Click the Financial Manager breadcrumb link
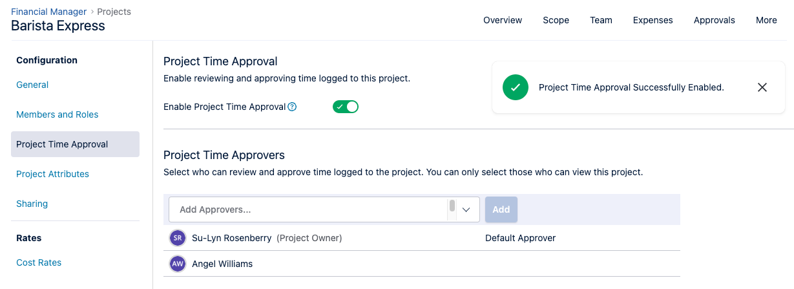The height and width of the screenshot is (289, 794). point(48,12)
